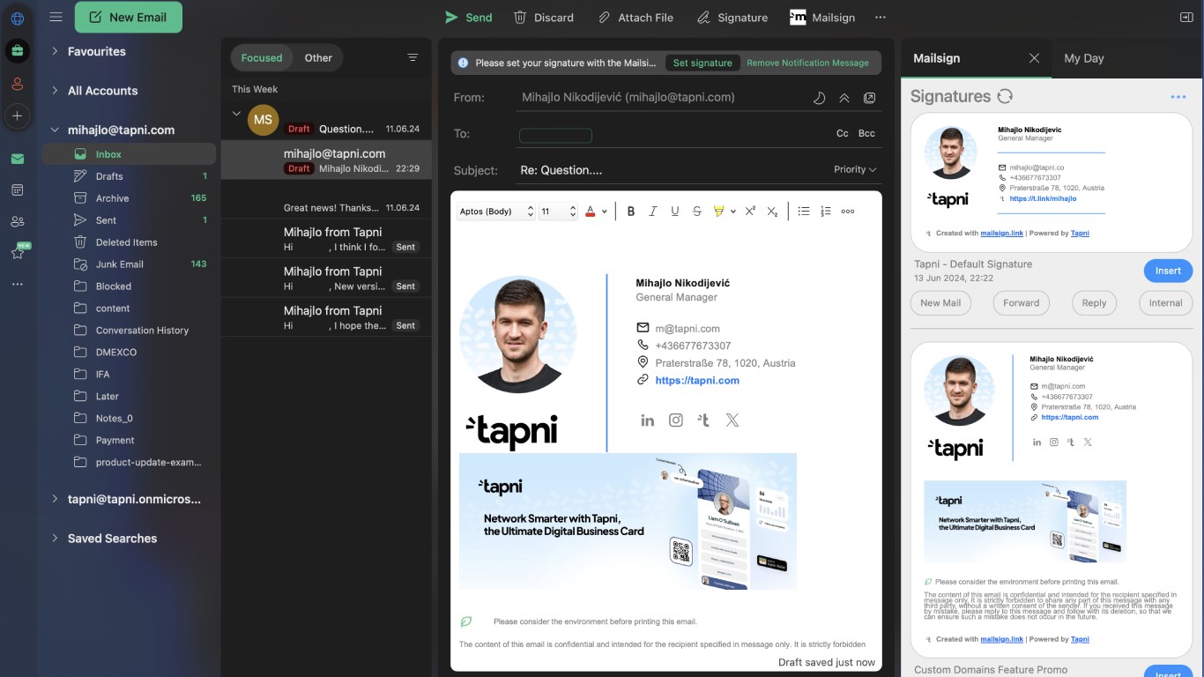
Task: Insert a numbered list
Action: (x=826, y=212)
